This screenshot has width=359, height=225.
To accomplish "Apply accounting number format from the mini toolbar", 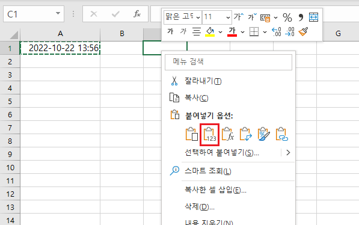I will point(265,17).
